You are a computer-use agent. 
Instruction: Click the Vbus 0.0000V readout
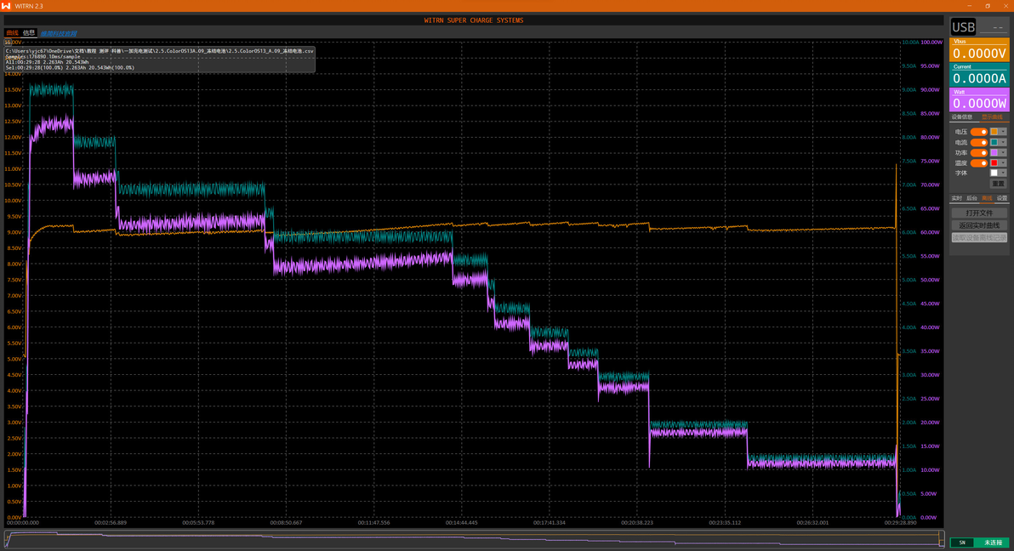point(979,50)
